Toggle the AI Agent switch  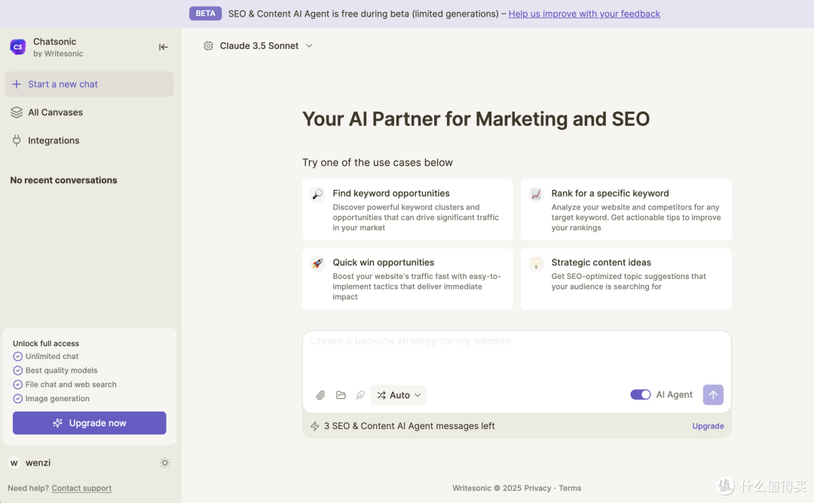[640, 394]
